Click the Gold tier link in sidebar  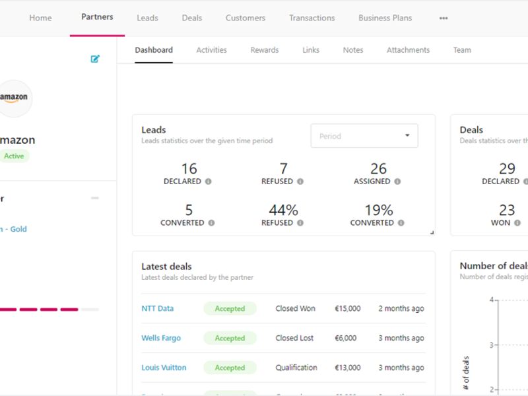click(13, 229)
